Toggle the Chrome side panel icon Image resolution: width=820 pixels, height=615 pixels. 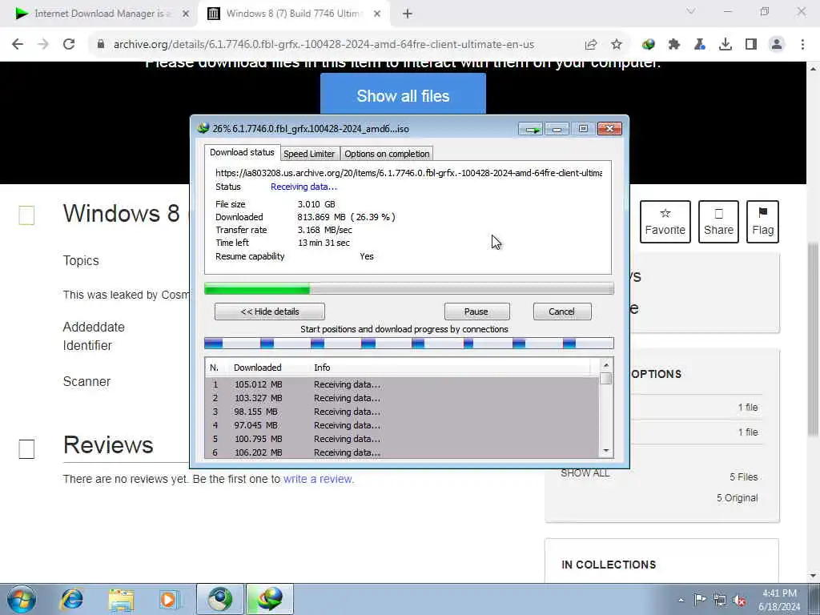pos(751,45)
